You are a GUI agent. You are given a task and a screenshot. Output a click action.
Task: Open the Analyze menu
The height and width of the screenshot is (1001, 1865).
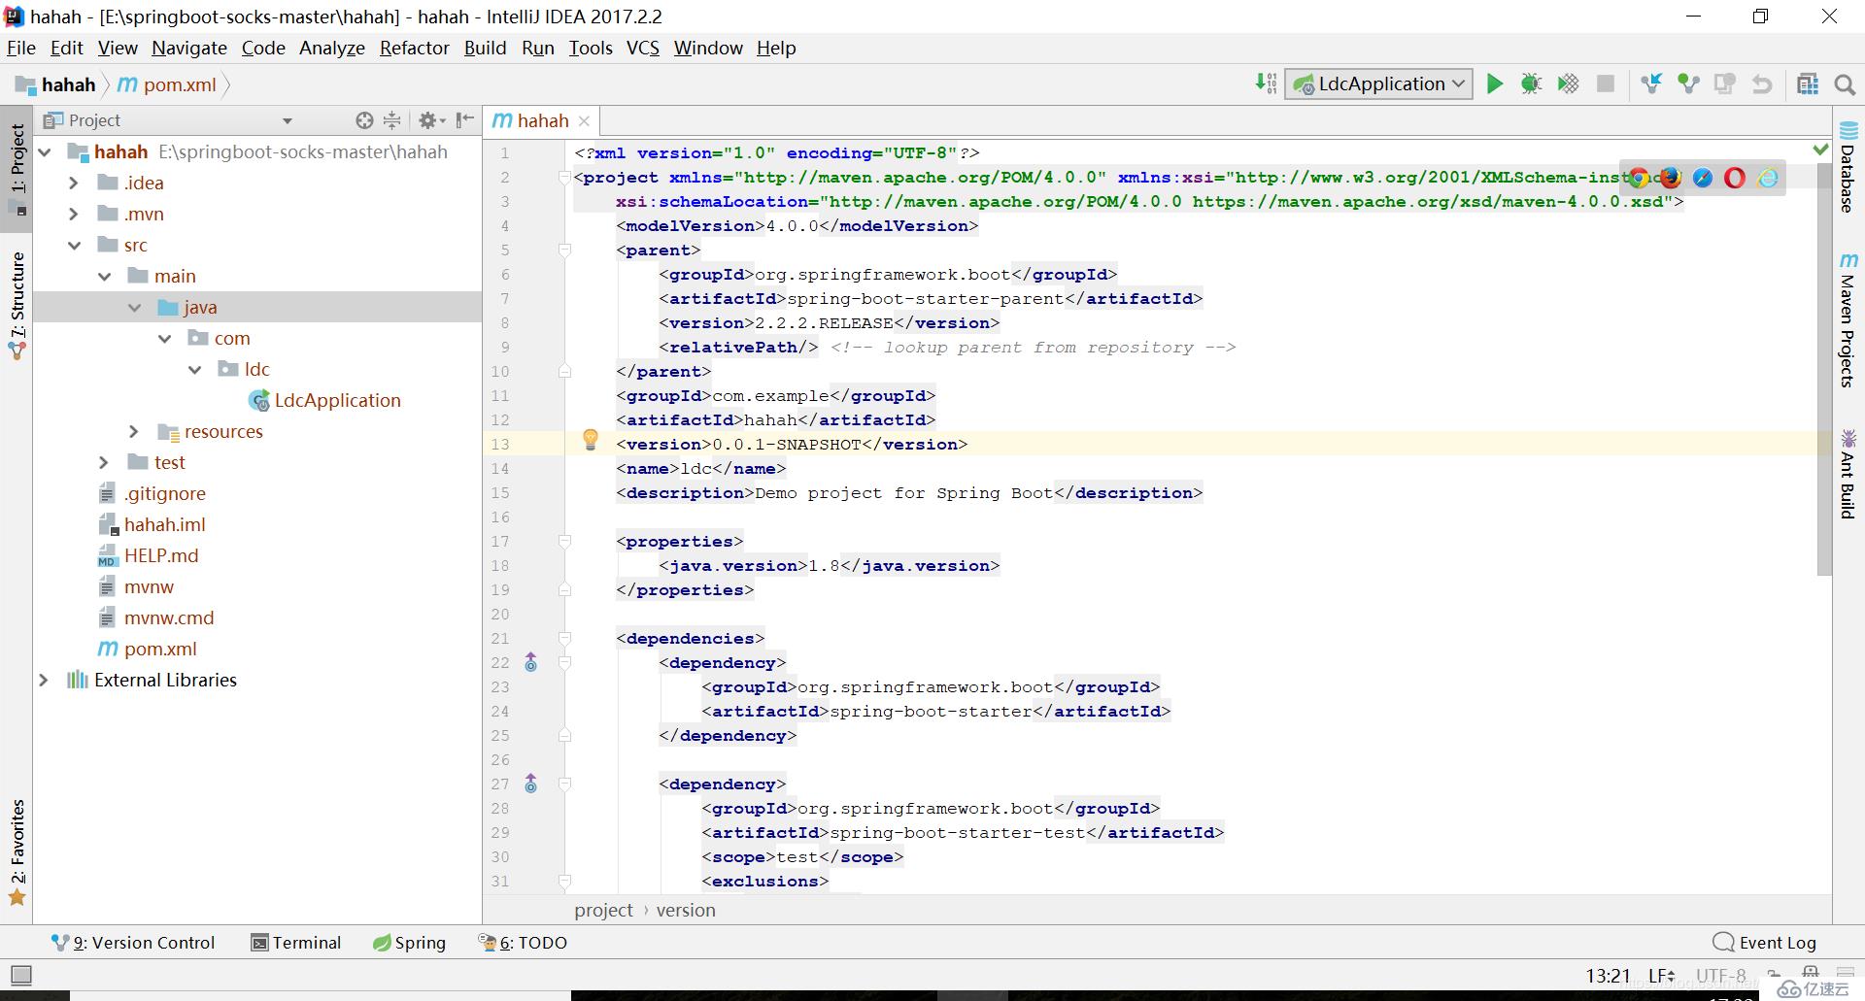click(332, 48)
